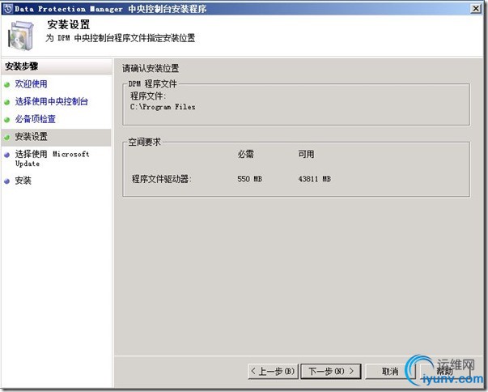The image size is (488, 392).
Task: Open the 必备项检查 step
Action: click(35, 119)
